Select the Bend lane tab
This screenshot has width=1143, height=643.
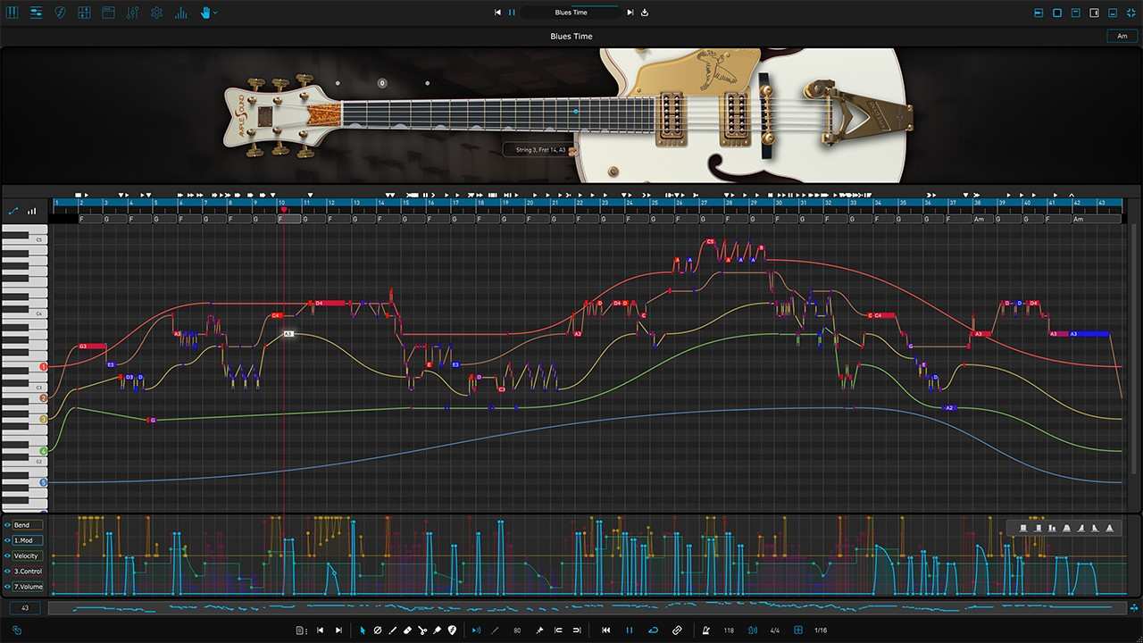pyautogui.click(x=21, y=524)
